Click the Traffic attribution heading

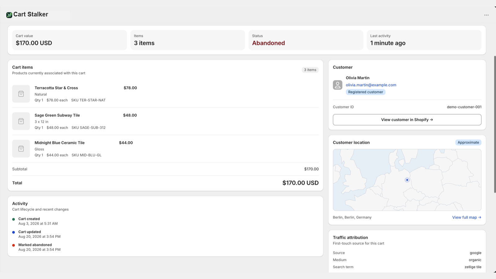(x=350, y=237)
